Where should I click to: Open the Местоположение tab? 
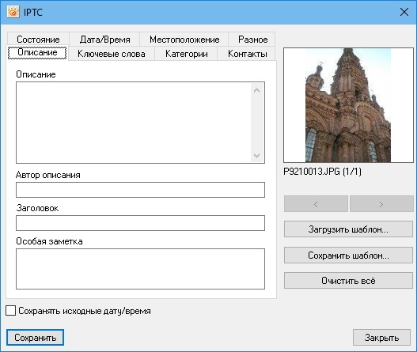[x=184, y=39]
